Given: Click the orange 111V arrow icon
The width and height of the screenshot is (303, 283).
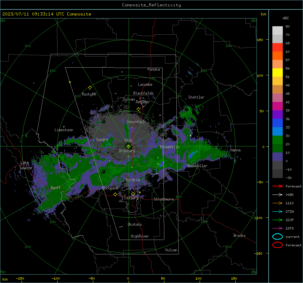Looking at the screenshot, I should coord(277,203).
